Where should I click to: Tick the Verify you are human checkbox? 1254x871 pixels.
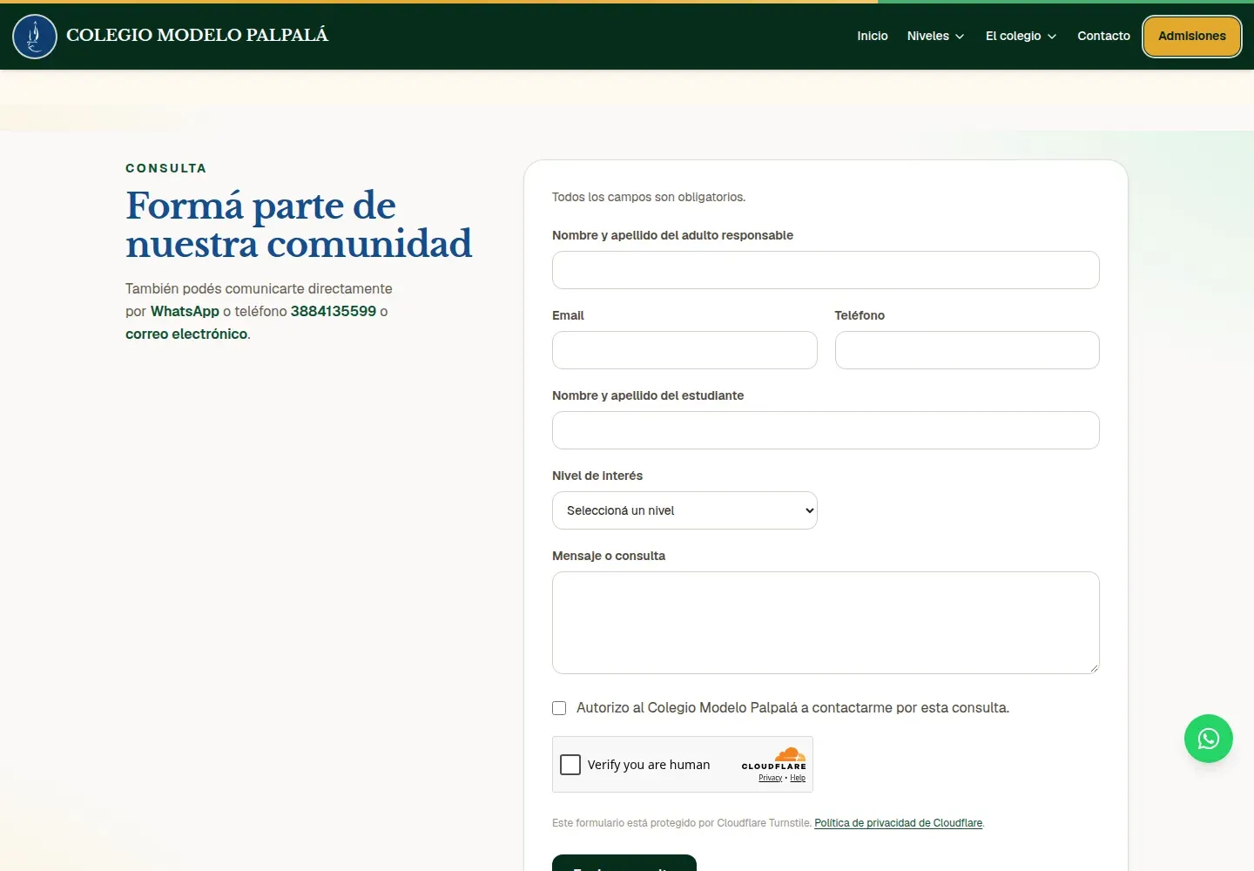570,765
